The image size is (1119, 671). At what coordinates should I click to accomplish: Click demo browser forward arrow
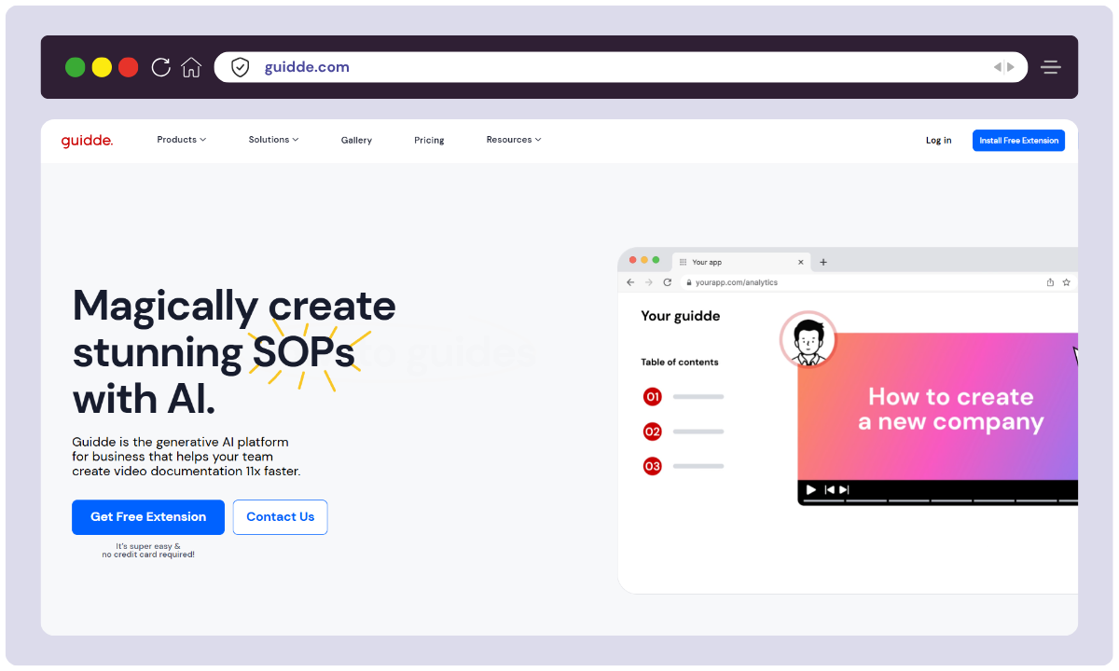649,282
